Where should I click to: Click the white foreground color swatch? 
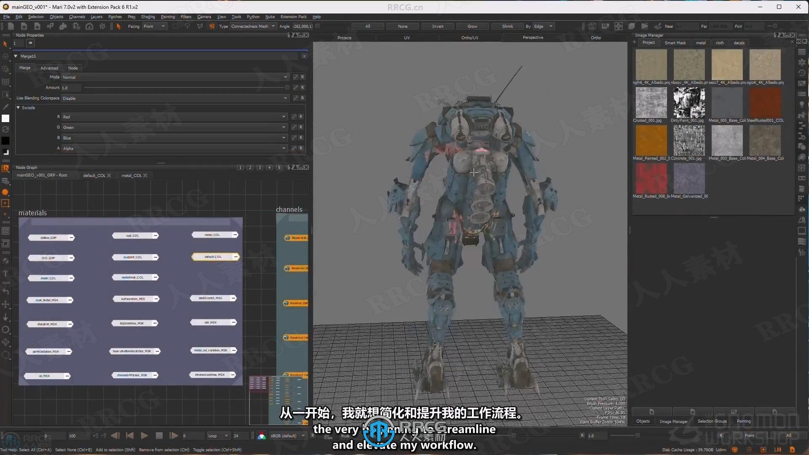pos(5,118)
